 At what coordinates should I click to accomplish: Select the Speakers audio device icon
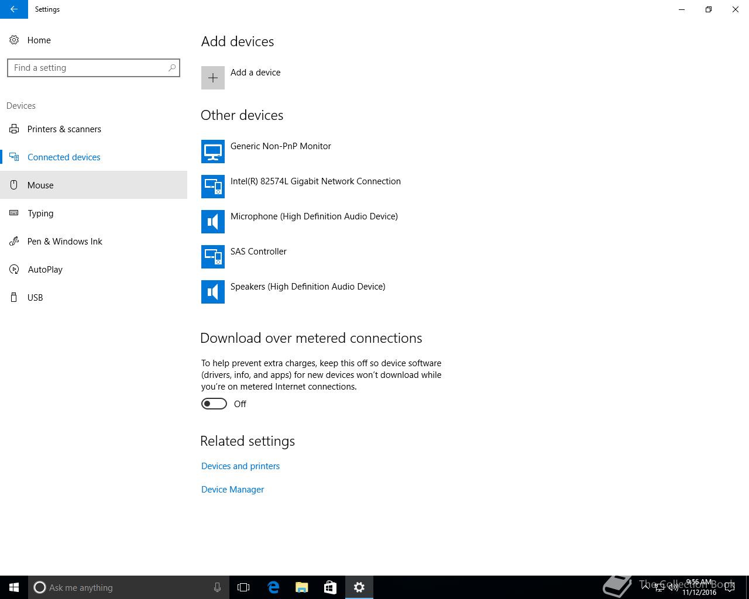213,292
